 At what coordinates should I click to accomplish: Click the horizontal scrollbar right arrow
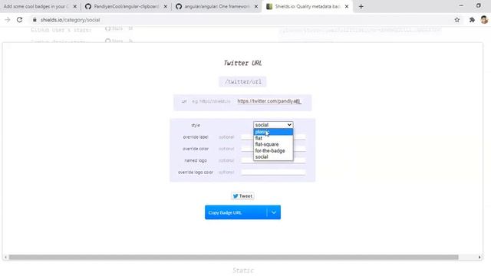(479, 258)
